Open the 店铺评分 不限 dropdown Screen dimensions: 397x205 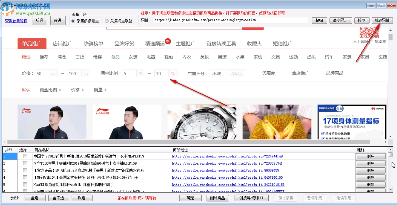click(220, 73)
